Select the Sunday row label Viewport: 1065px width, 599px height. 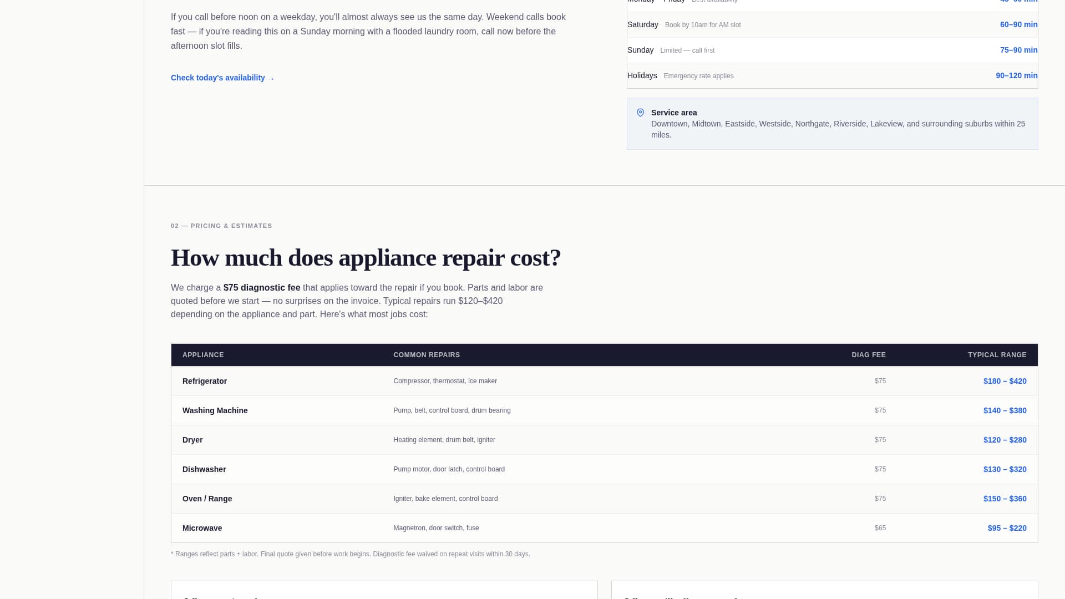(x=640, y=50)
